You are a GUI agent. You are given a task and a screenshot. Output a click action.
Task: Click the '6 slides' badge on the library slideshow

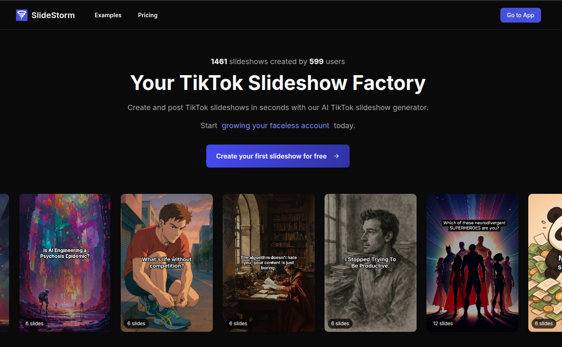click(238, 324)
